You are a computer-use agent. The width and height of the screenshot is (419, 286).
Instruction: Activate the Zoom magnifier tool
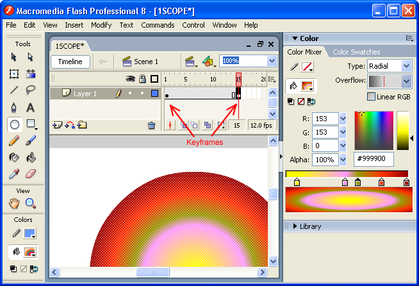[x=30, y=204]
